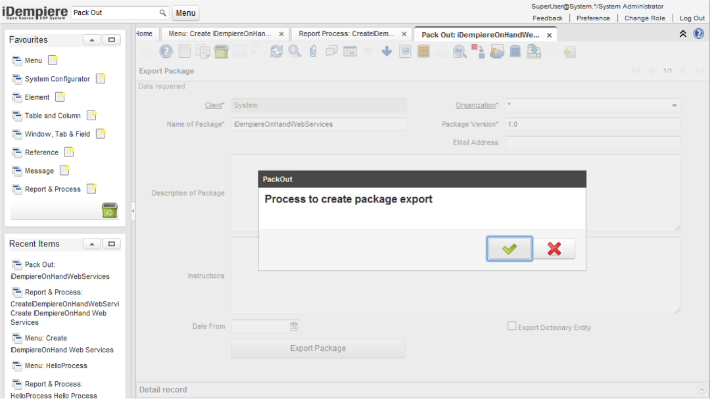Click the Log Out link
Screen dimensions: 710x399
pyautogui.click(x=692, y=18)
